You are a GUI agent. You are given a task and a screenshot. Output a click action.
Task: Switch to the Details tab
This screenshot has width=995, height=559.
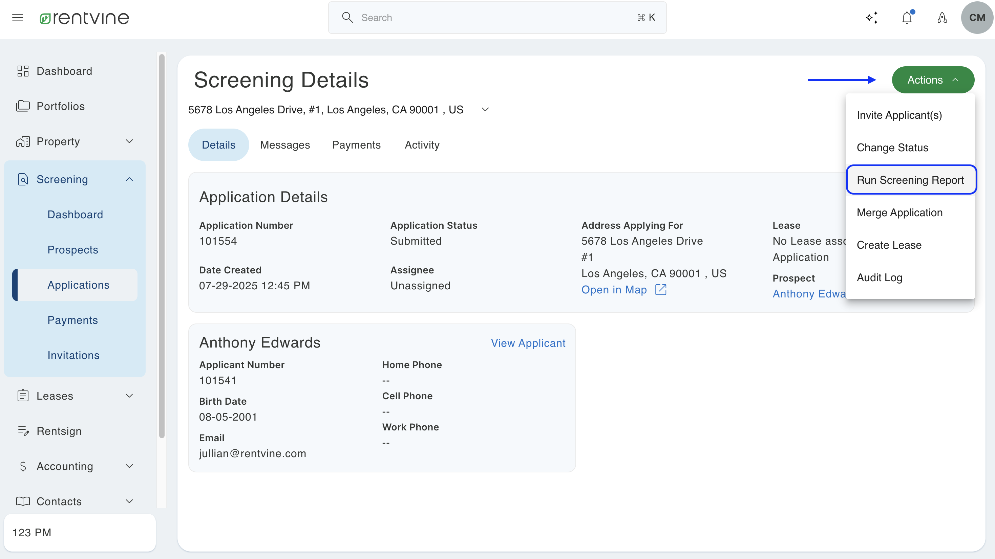pos(219,145)
